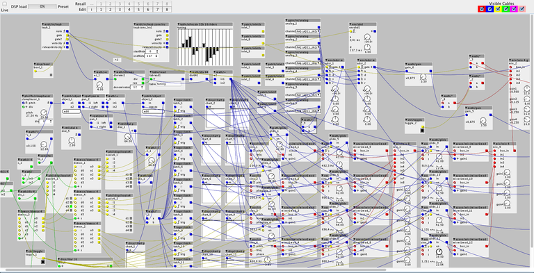Click the blue outlet of tabread1

[x=183, y=79]
